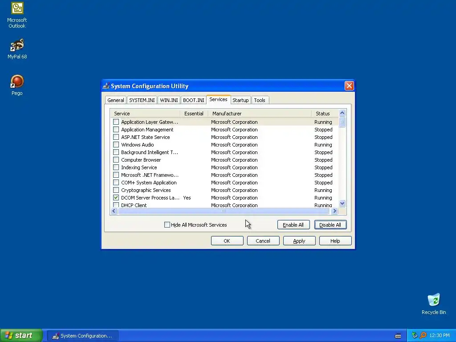
Task: Sort by the Service column header
Action: point(146,114)
